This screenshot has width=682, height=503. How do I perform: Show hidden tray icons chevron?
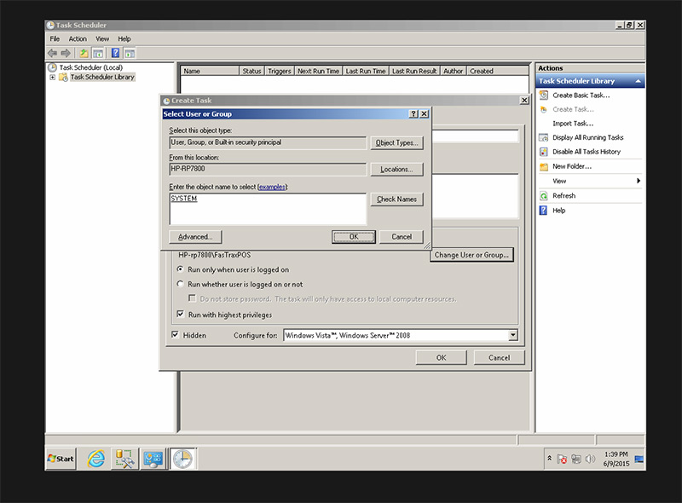(549, 458)
